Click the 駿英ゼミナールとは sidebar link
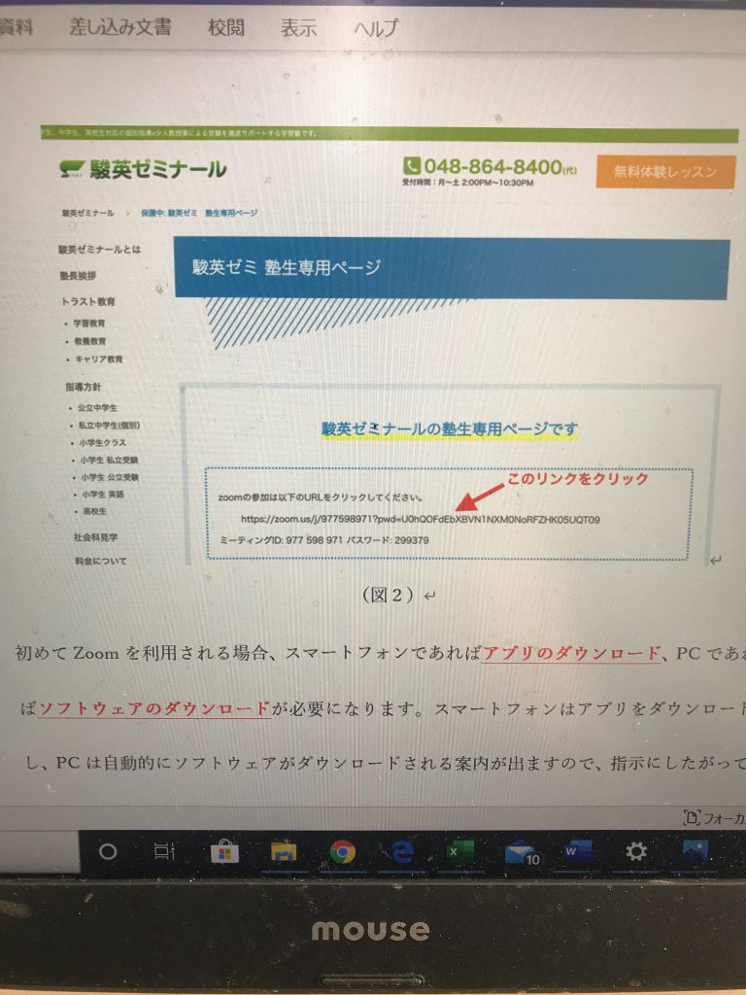This screenshot has height=995, width=746. 100,250
